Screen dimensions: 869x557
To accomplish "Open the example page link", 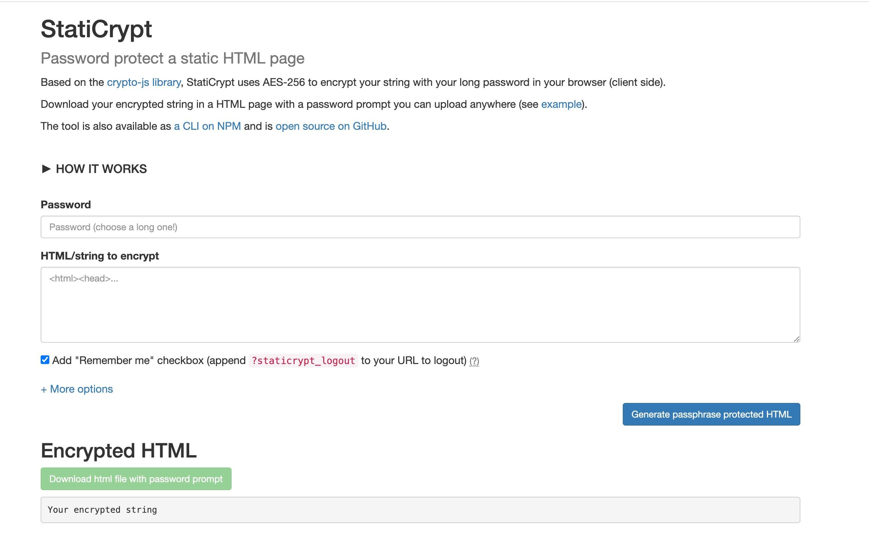I will [x=561, y=104].
